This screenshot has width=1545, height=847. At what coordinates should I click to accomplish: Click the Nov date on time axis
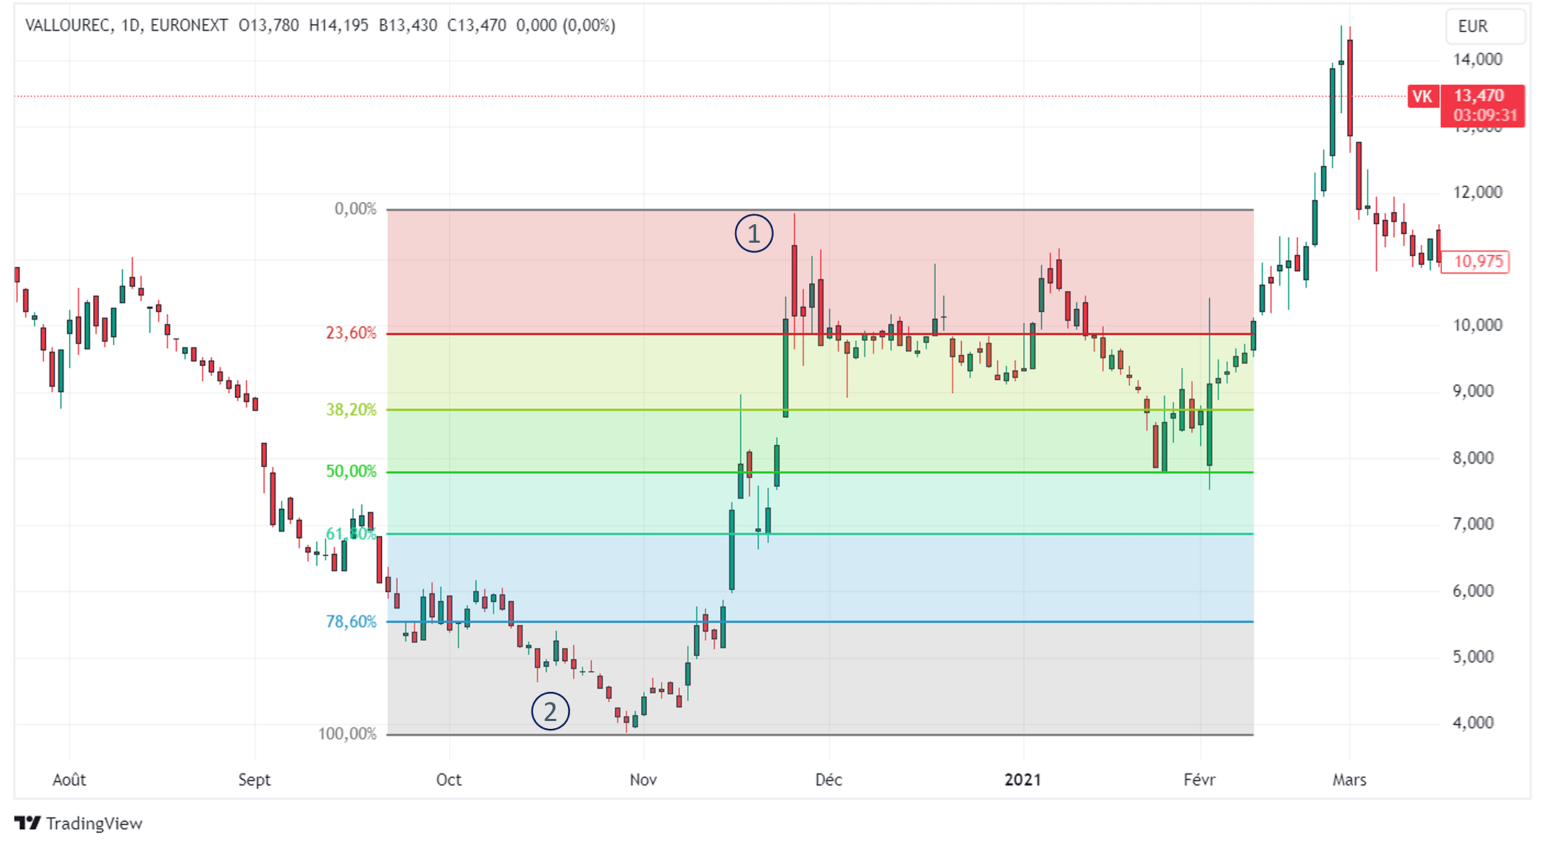click(x=643, y=779)
